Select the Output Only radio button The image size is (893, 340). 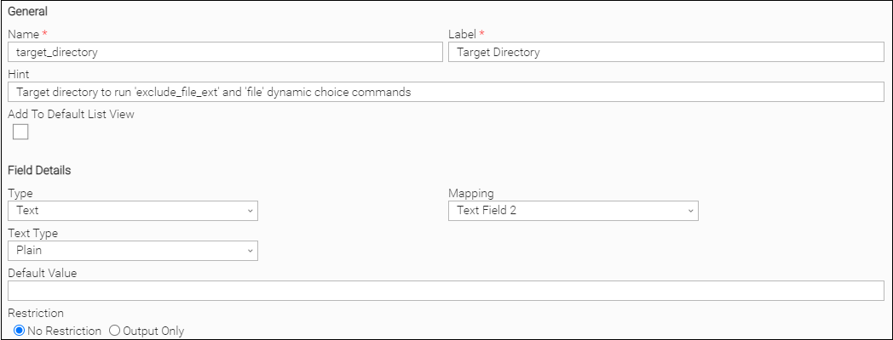pos(114,331)
